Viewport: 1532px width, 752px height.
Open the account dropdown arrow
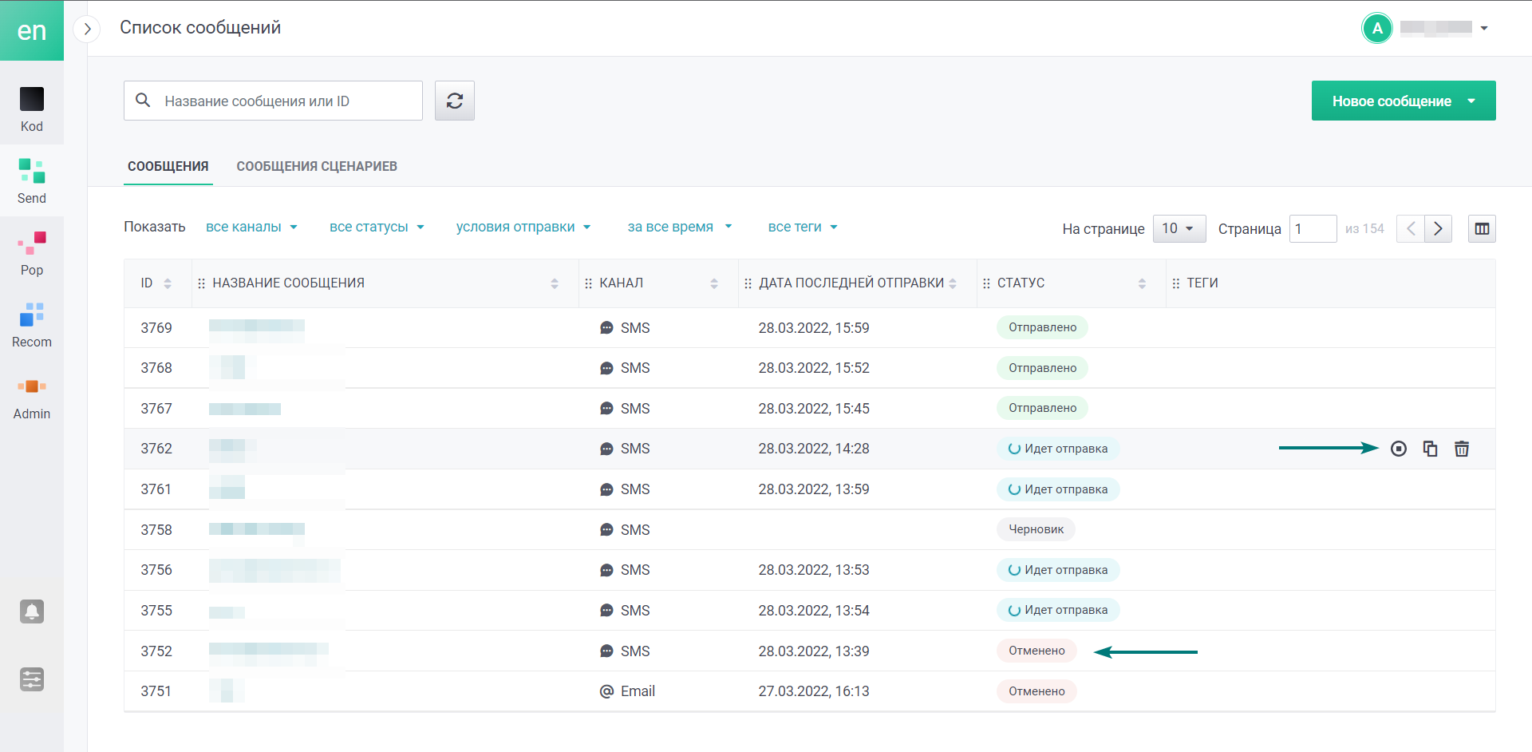tap(1484, 28)
